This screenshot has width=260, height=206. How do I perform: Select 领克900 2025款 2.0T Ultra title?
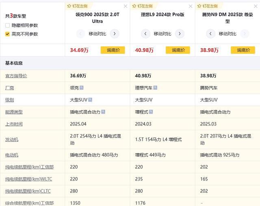tap(97, 18)
